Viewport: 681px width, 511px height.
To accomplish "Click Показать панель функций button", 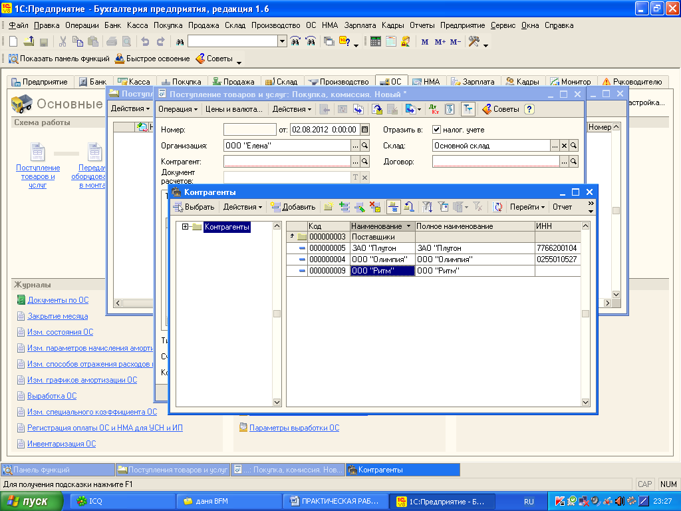I will click(59, 59).
